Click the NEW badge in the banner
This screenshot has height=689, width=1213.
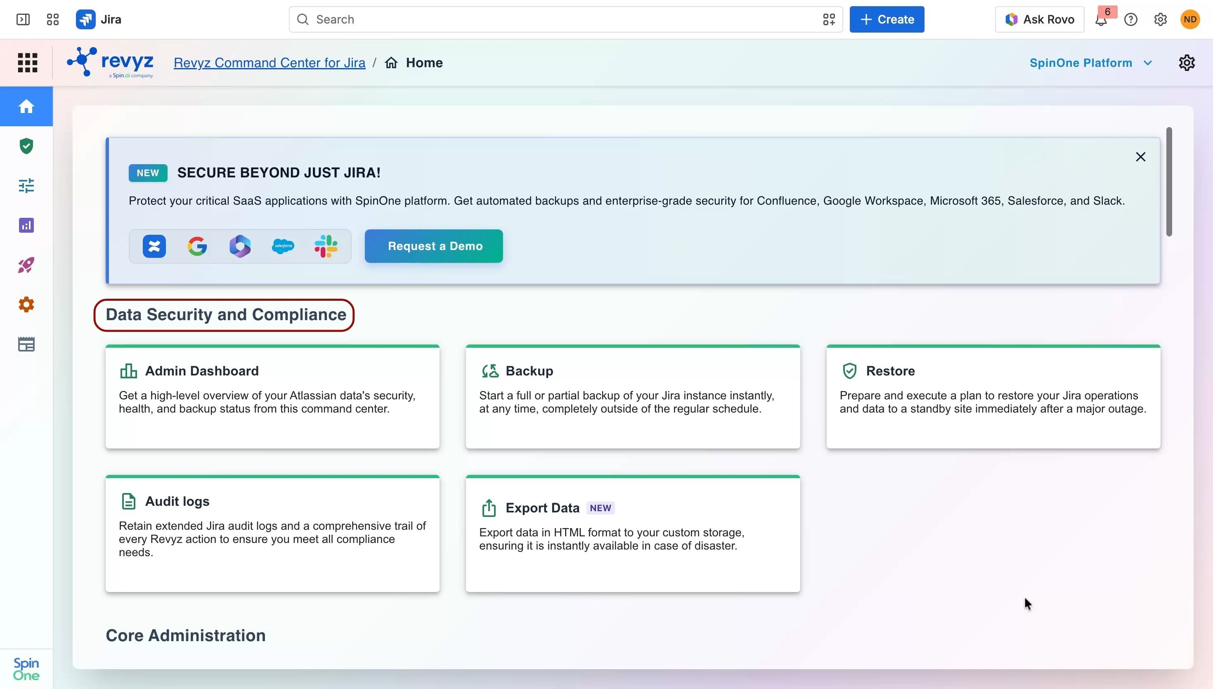(148, 173)
